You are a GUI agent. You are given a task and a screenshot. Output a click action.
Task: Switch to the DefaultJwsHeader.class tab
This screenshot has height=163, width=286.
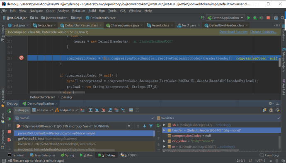226,25
